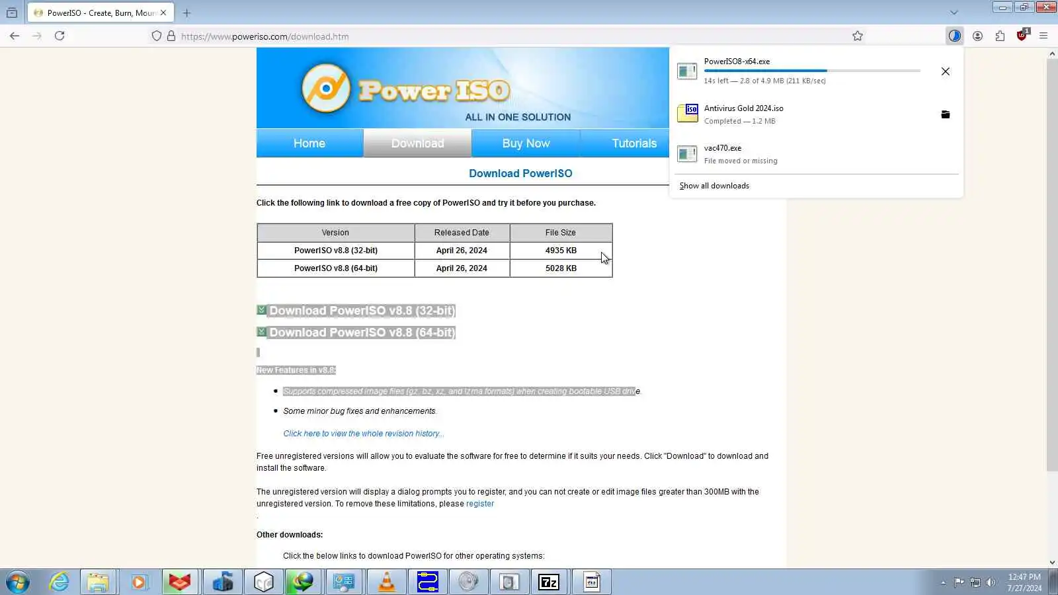1058x595 pixels.
Task: Click the Download PowerISO page heading
Action: pyautogui.click(x=520, y=173)
